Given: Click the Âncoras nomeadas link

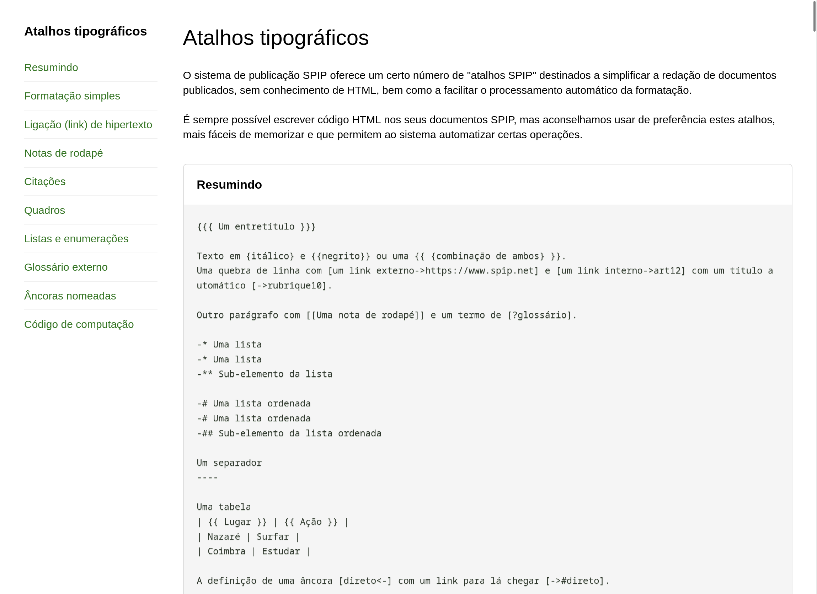Looking at the screenshot, I should coord(70,296).
